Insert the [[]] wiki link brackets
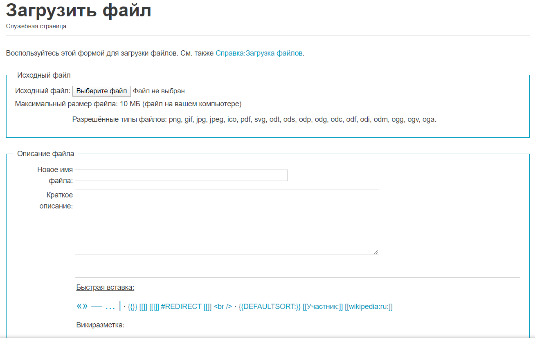This screenshot has width=535, height=338. [x=143, y=307]
